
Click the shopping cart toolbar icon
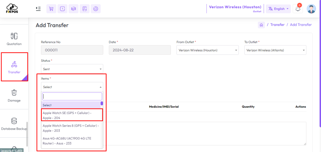click(51, 9)
